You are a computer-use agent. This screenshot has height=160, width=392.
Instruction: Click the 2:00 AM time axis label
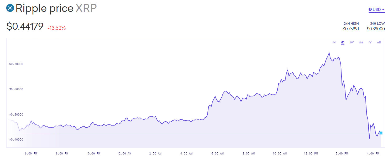(156, 153)
